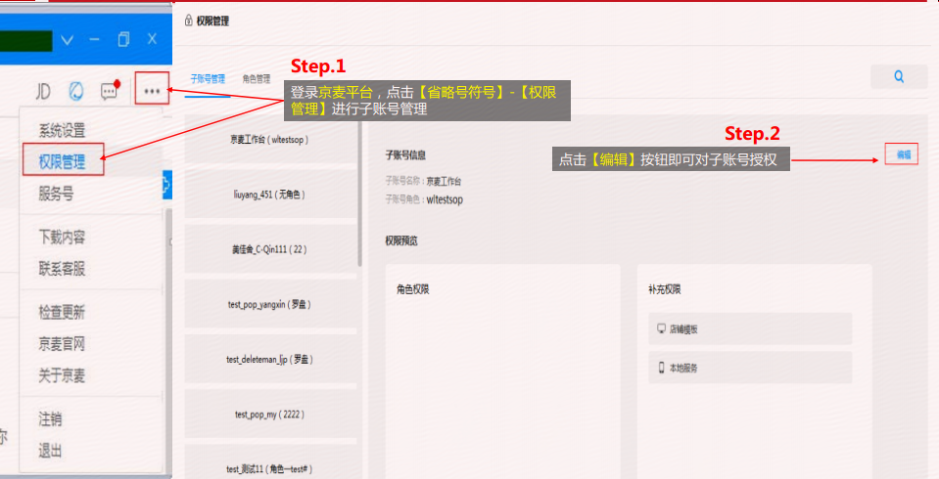This screenshot has height=479, width=939.
Task: Select 联系客服 menu item
Action: coord(63,269)
